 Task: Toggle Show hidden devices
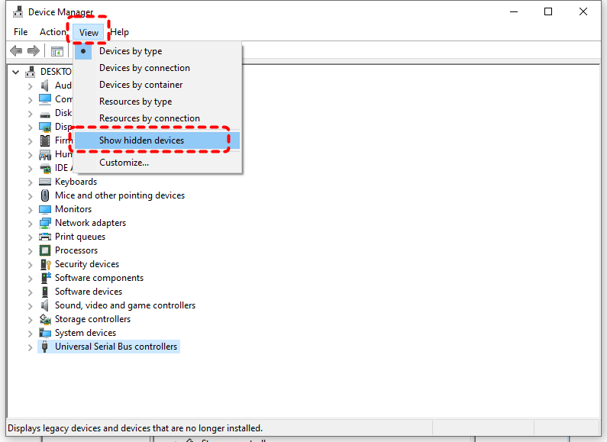pos(157,140)
